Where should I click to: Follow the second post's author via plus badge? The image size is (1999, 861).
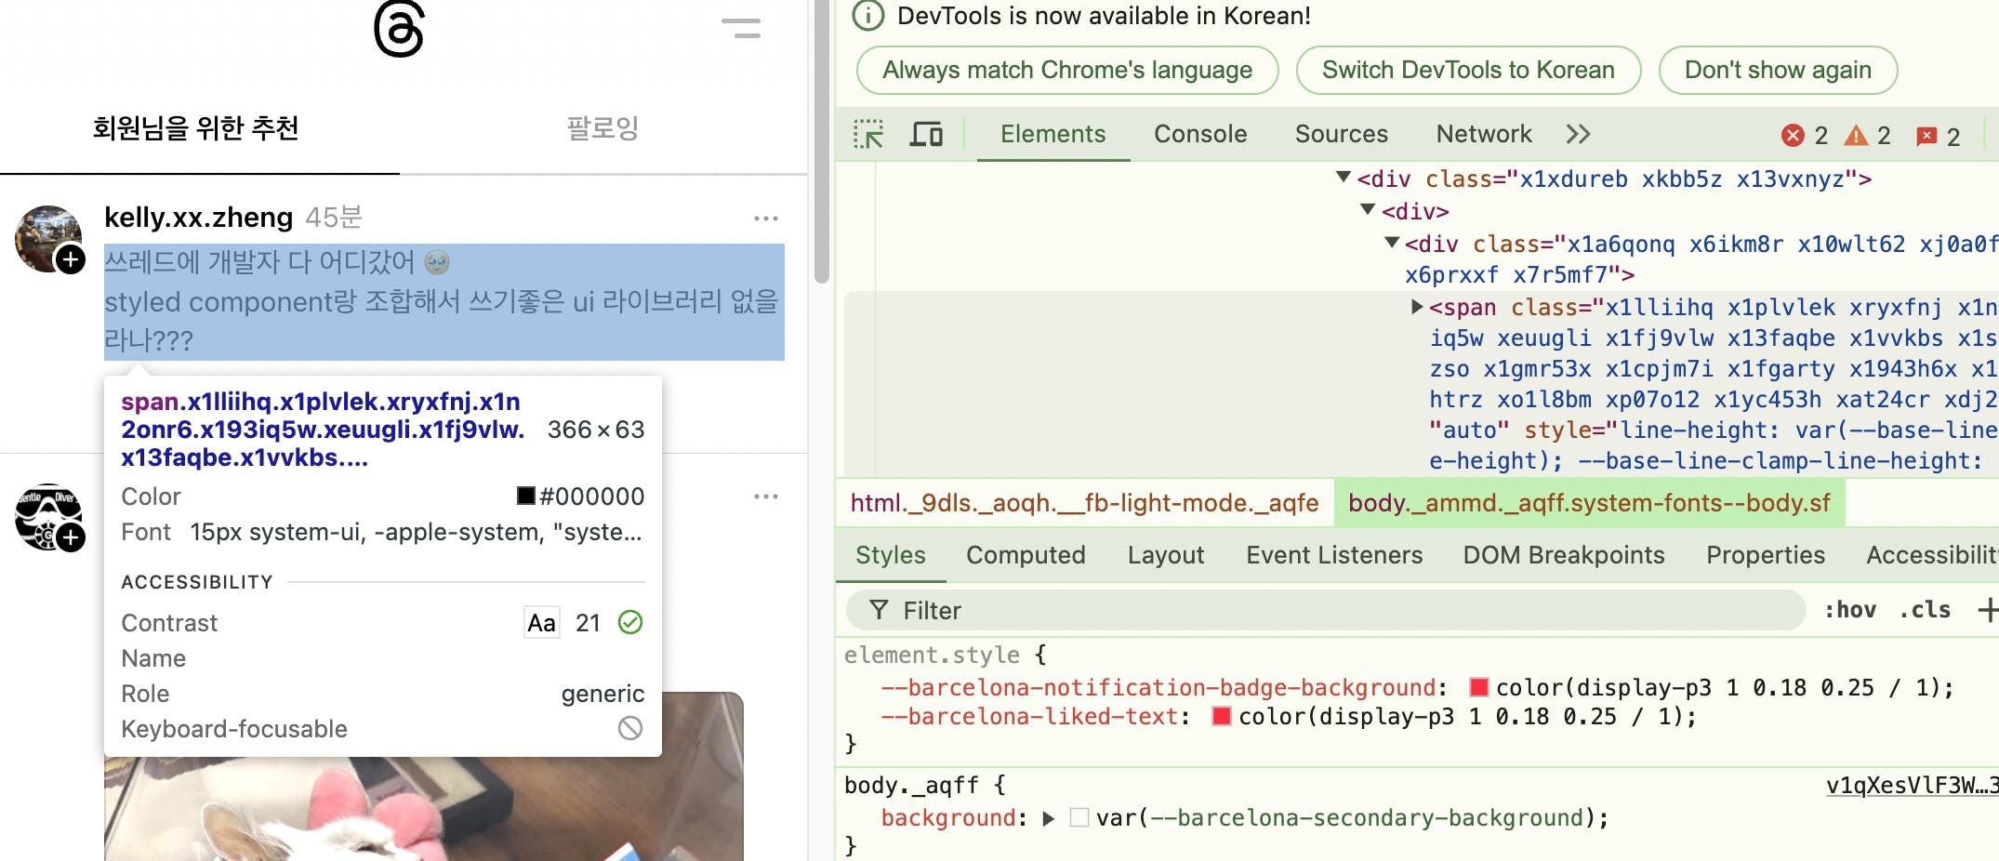(x=71, y=537)
